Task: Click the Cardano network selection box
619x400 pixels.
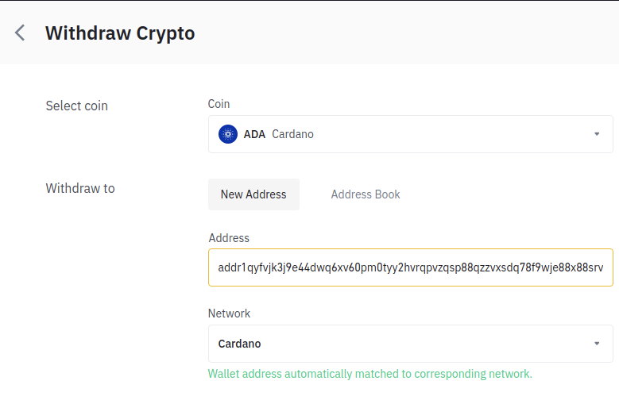Action: click(x=411, y=344)
